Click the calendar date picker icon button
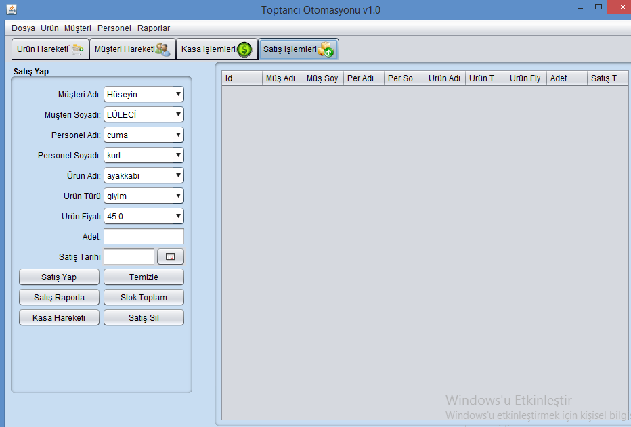The image size is (631, 427). point(171,257)
